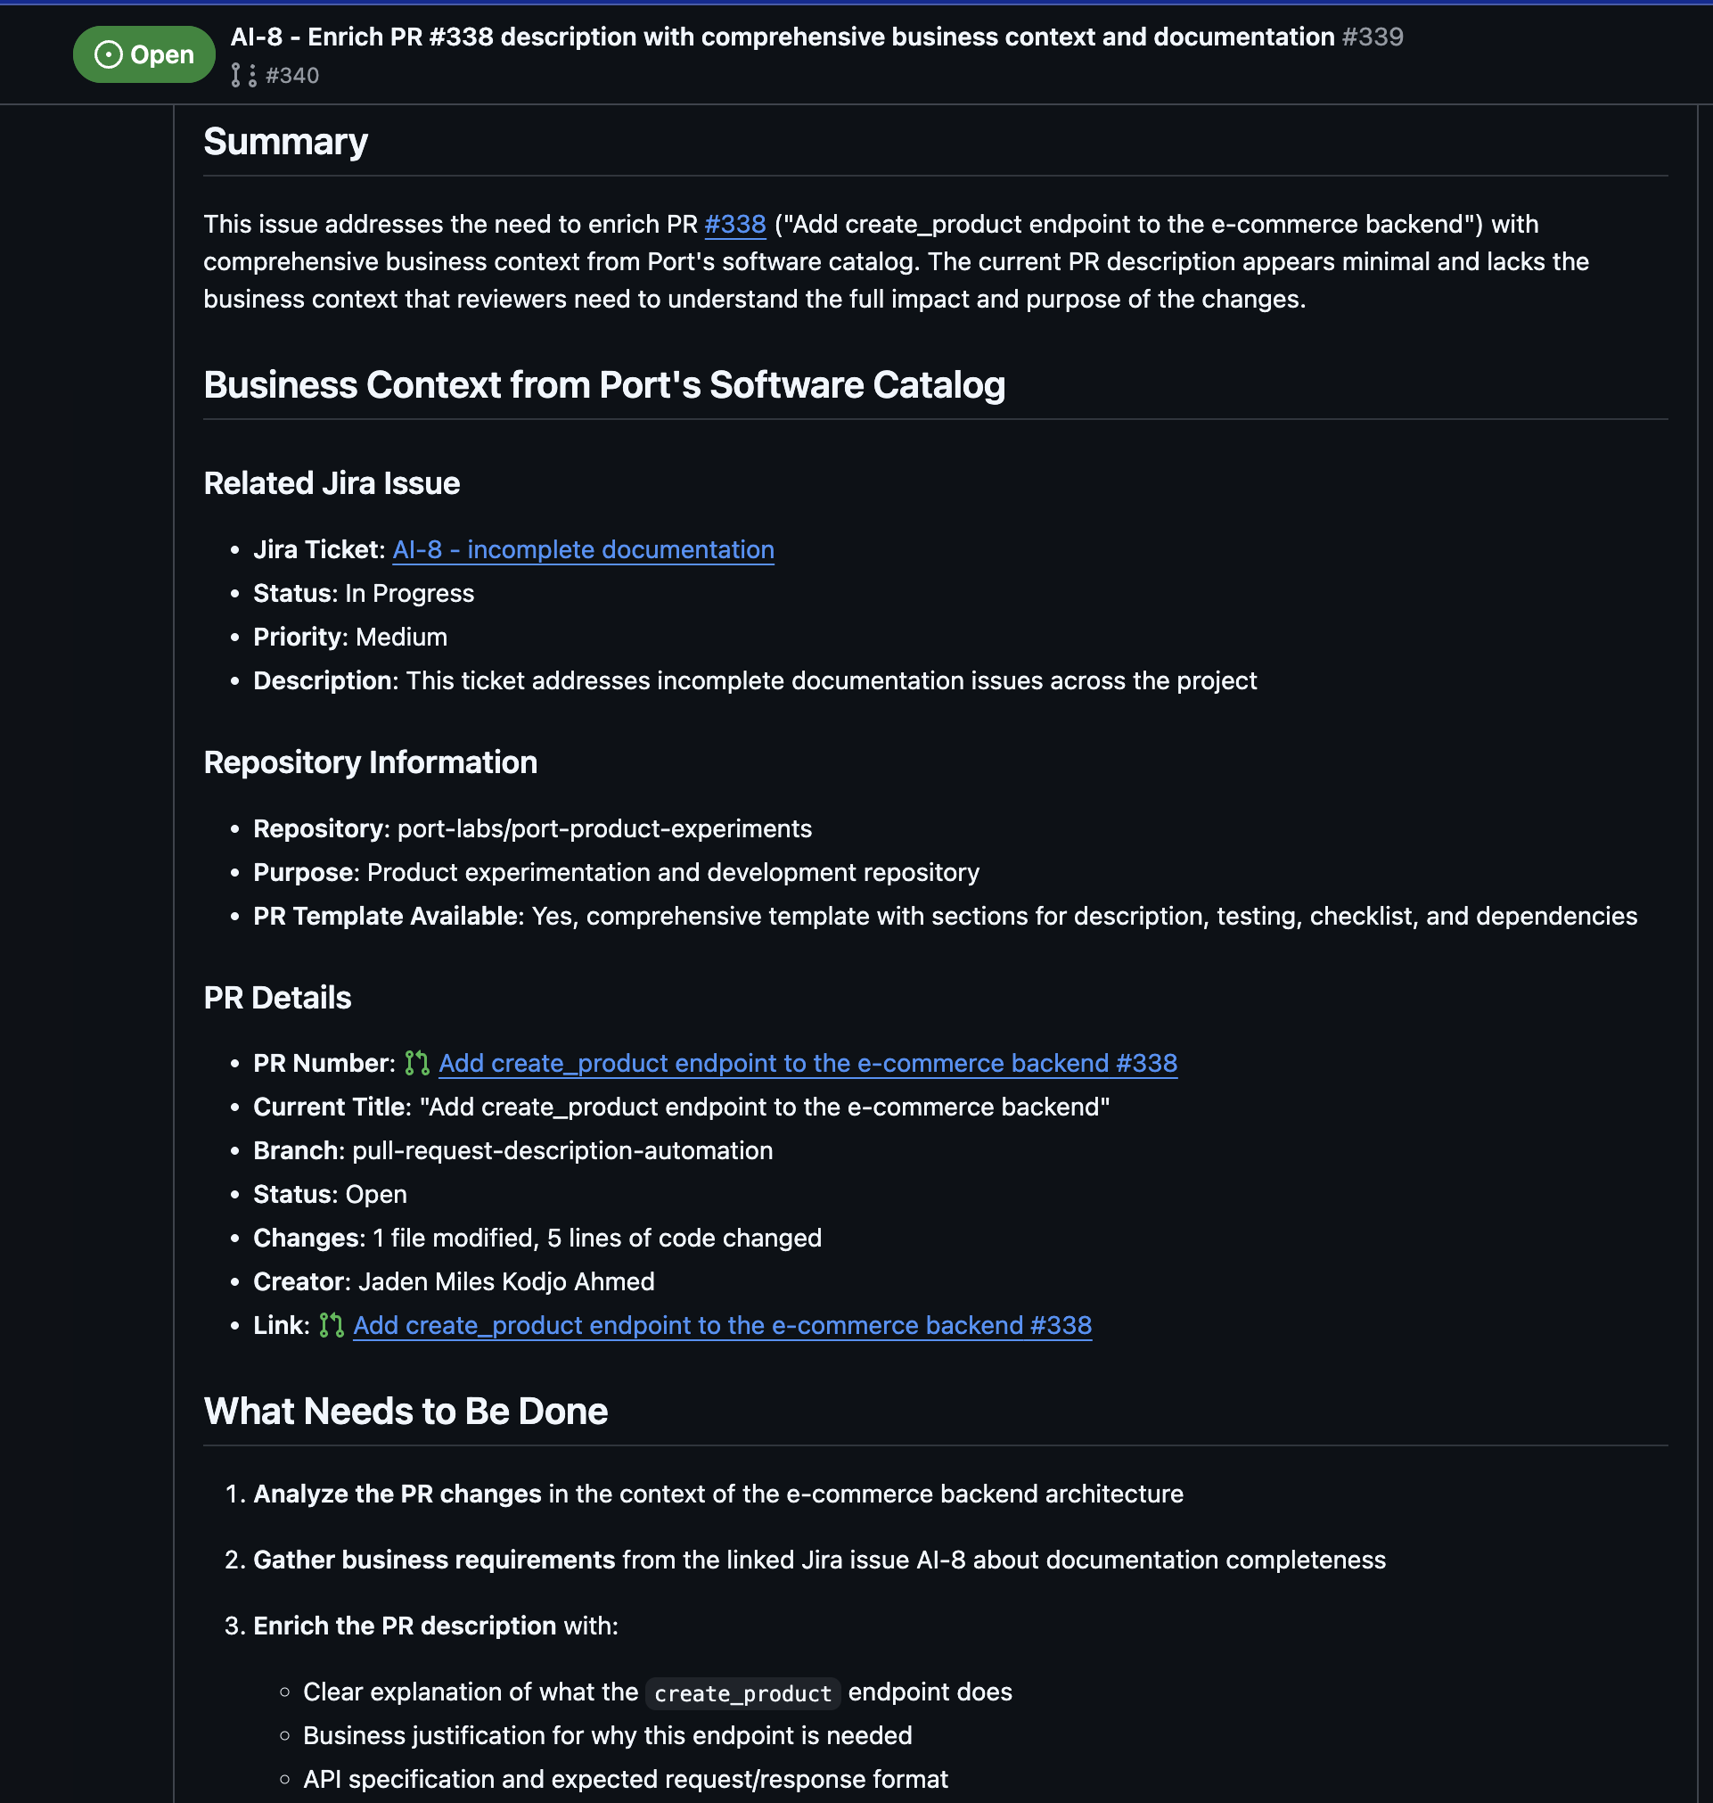Click the open-issue circle icon in the status badge

tap(108, 54)
